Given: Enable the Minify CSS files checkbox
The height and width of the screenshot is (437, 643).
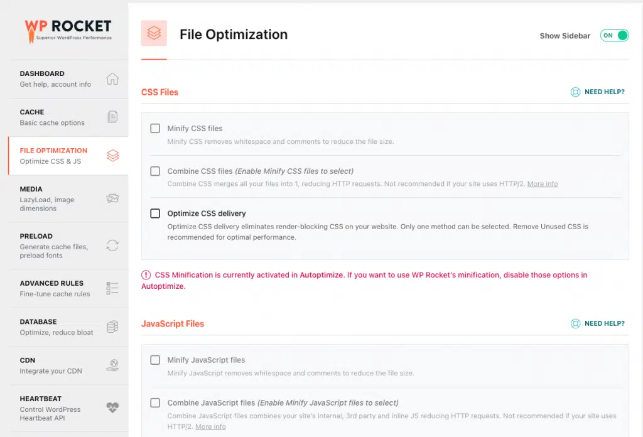Looking at the screenshot, I should point(155,128).
